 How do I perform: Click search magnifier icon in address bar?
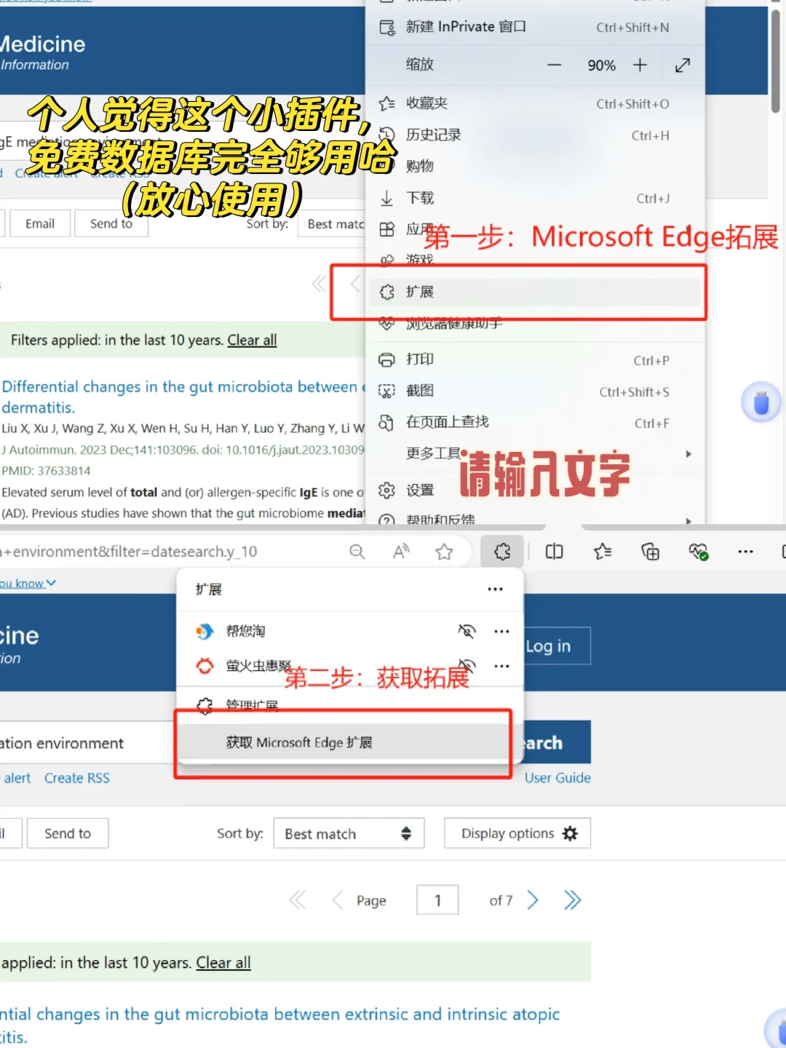(x=357, y=552)
